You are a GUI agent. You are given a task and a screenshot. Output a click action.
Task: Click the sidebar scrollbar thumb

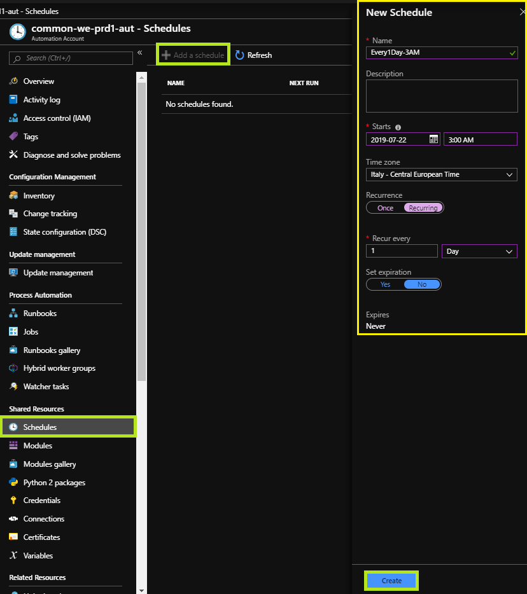(141, 231)
